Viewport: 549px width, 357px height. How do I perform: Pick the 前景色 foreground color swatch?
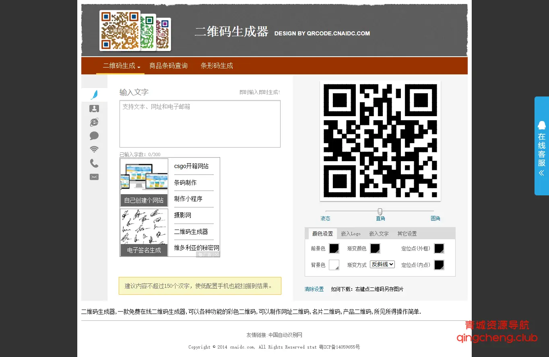point(334,248)
